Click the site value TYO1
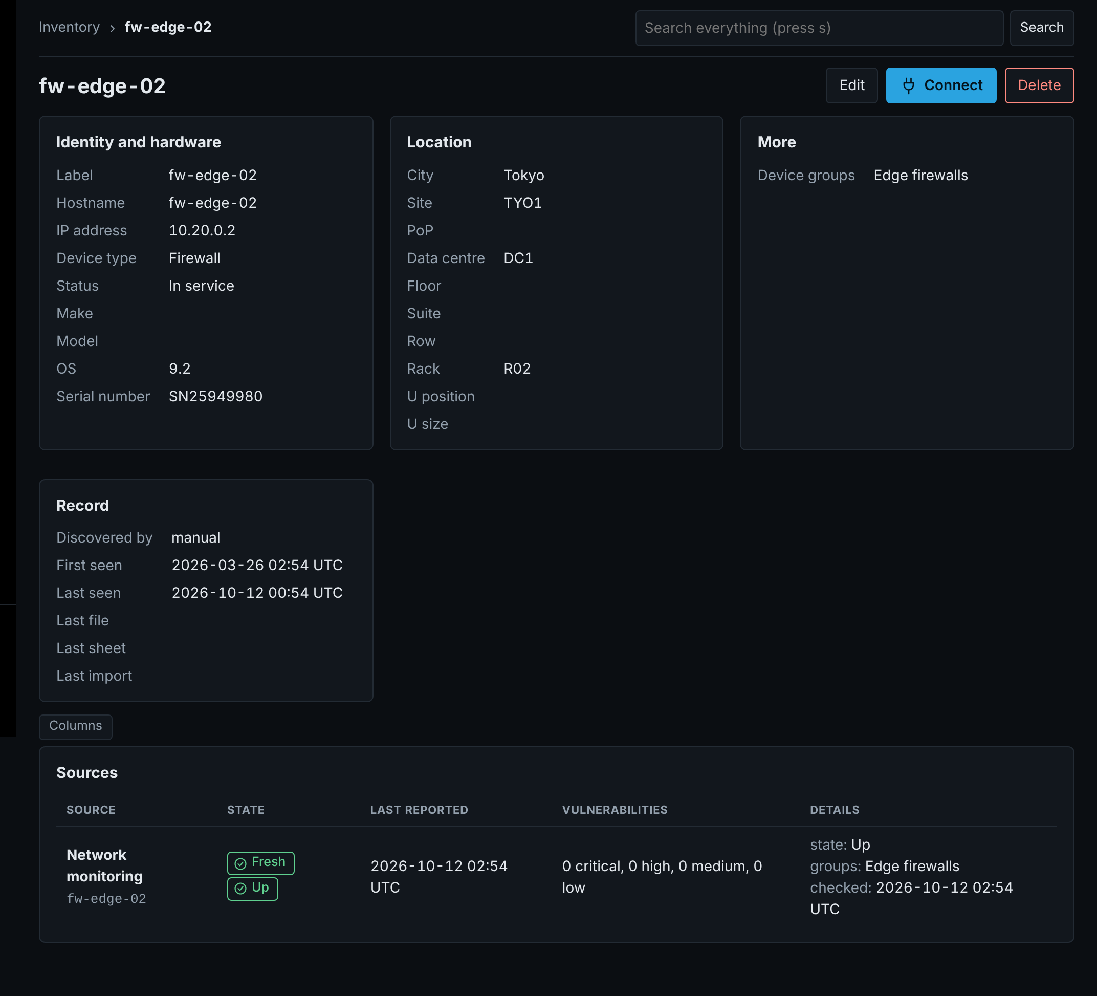The image size is (1097, 996). [522, 203]
